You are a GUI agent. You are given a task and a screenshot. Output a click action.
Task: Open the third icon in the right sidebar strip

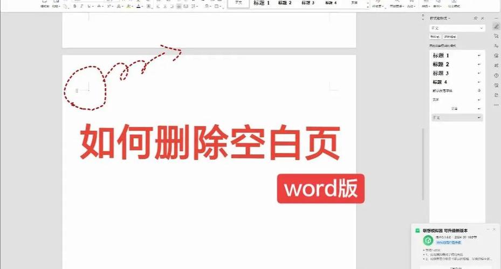pyautogui.click(x=496, y=46)
